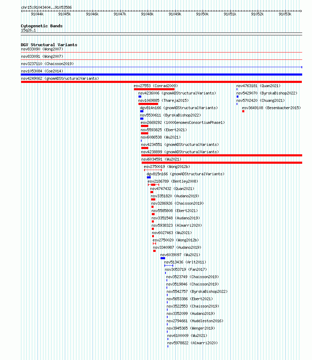Image resolution: width=312 pixels, height=360 pixels.
Task: Click nsv3340987 (Audano2019) label
Action: coord(177,247)
